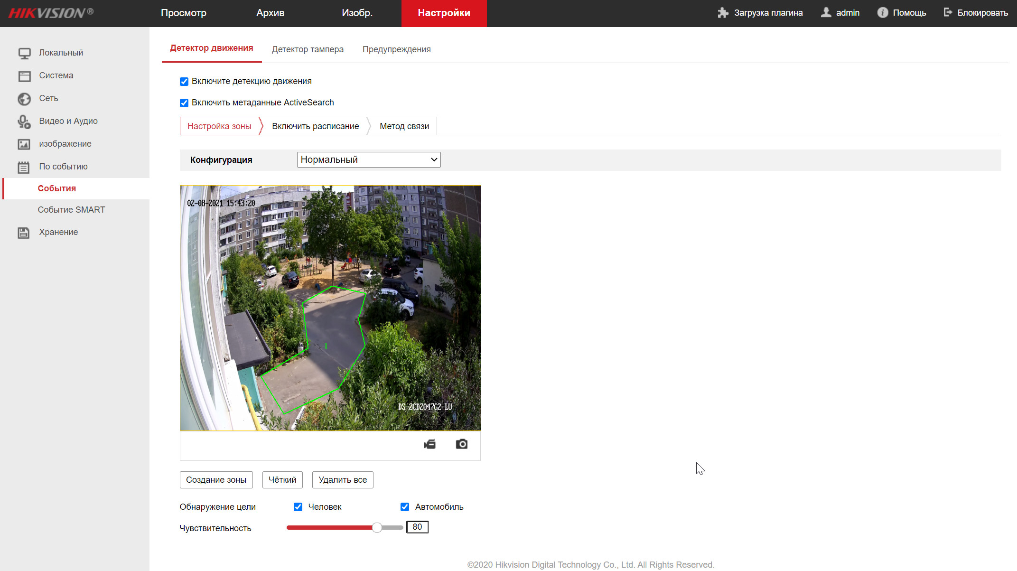This screenshot has height=571, width=1017.
Task: Expand the Система sidebar section
Action: click(x=56, y=75)
